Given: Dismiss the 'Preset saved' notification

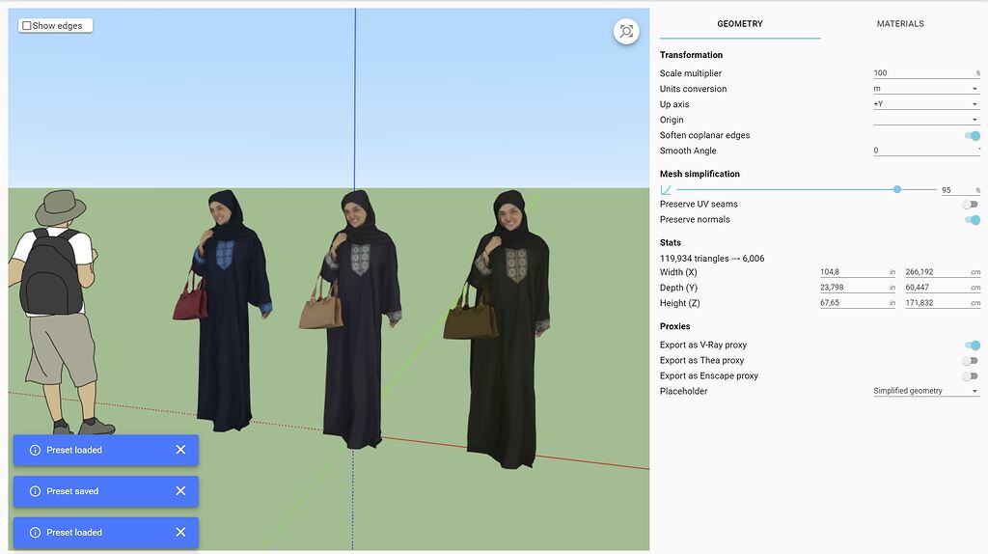Looking at the screenshot, I should [x=180, y=491].
